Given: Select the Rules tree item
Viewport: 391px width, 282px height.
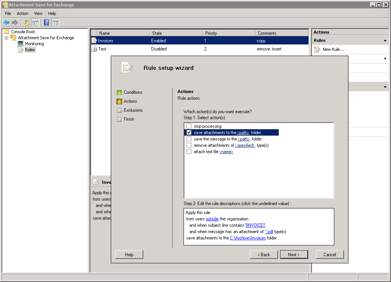Looking at the screenshot, I should click(x=30, y=50).
